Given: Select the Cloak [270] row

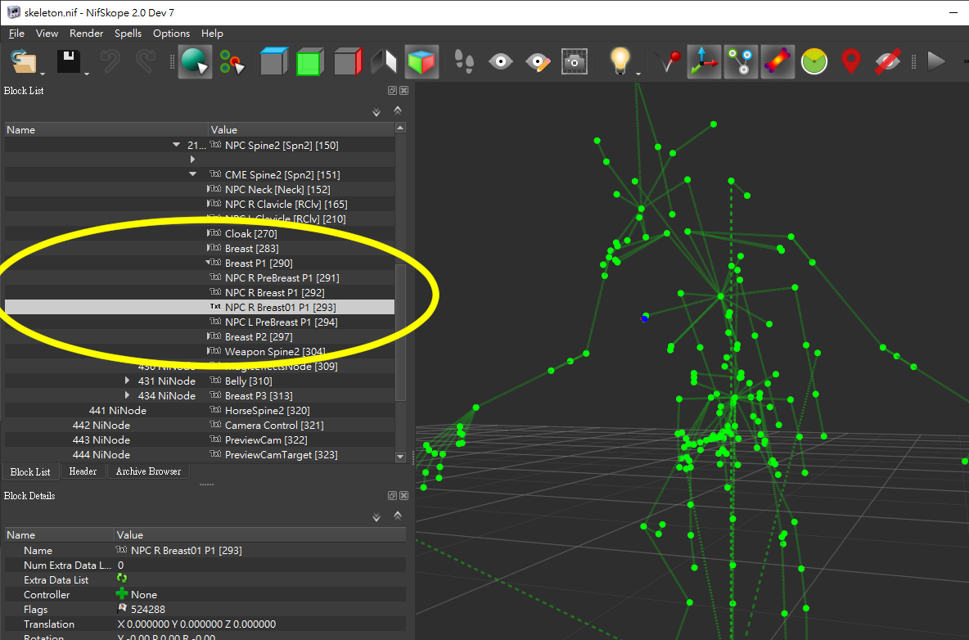Looking at the screenshot, I should tap(200, 233).
